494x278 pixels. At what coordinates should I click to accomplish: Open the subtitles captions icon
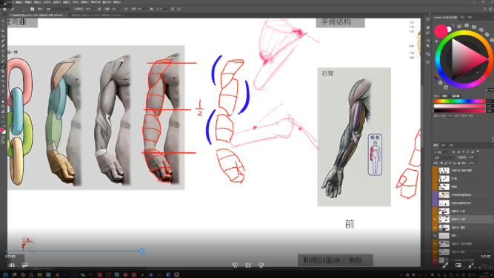[25, 265]
